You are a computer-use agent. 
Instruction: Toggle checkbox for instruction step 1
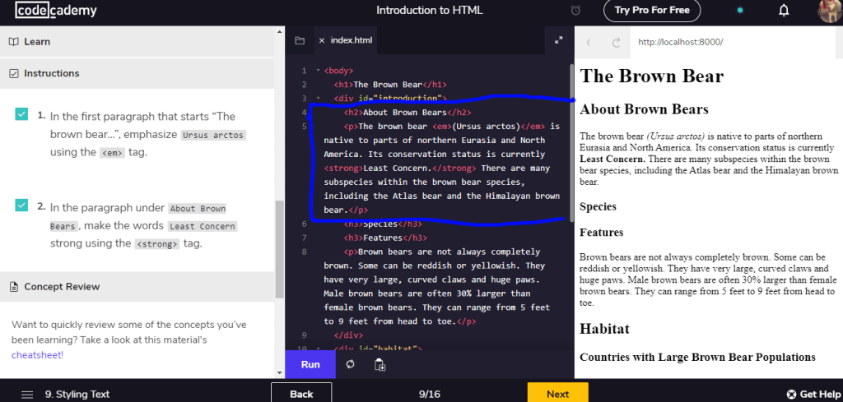21,115
